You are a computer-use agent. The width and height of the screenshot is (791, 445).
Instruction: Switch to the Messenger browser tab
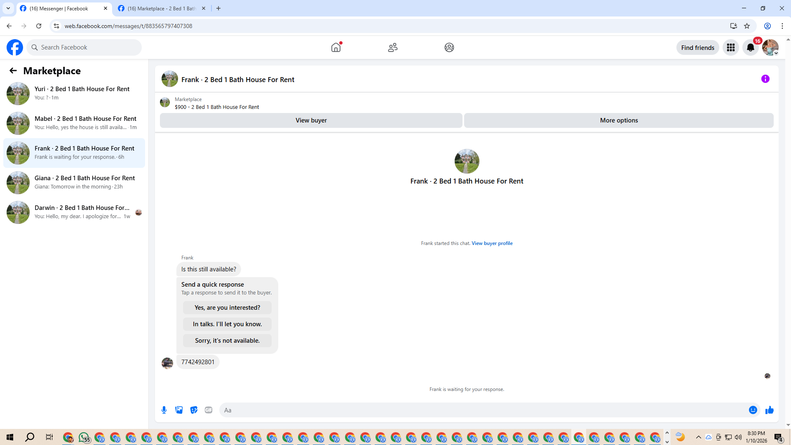[64, 8]
